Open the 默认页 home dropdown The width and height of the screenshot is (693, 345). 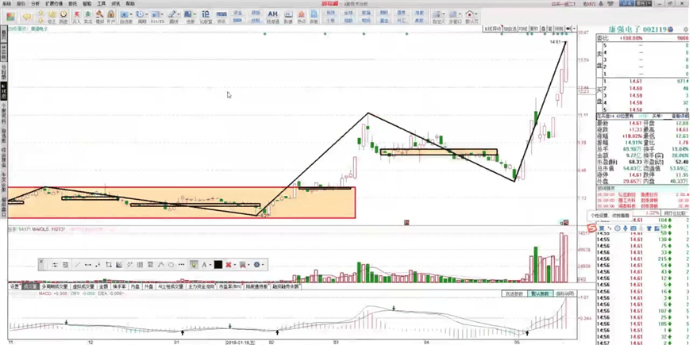[x=472, y=16]
